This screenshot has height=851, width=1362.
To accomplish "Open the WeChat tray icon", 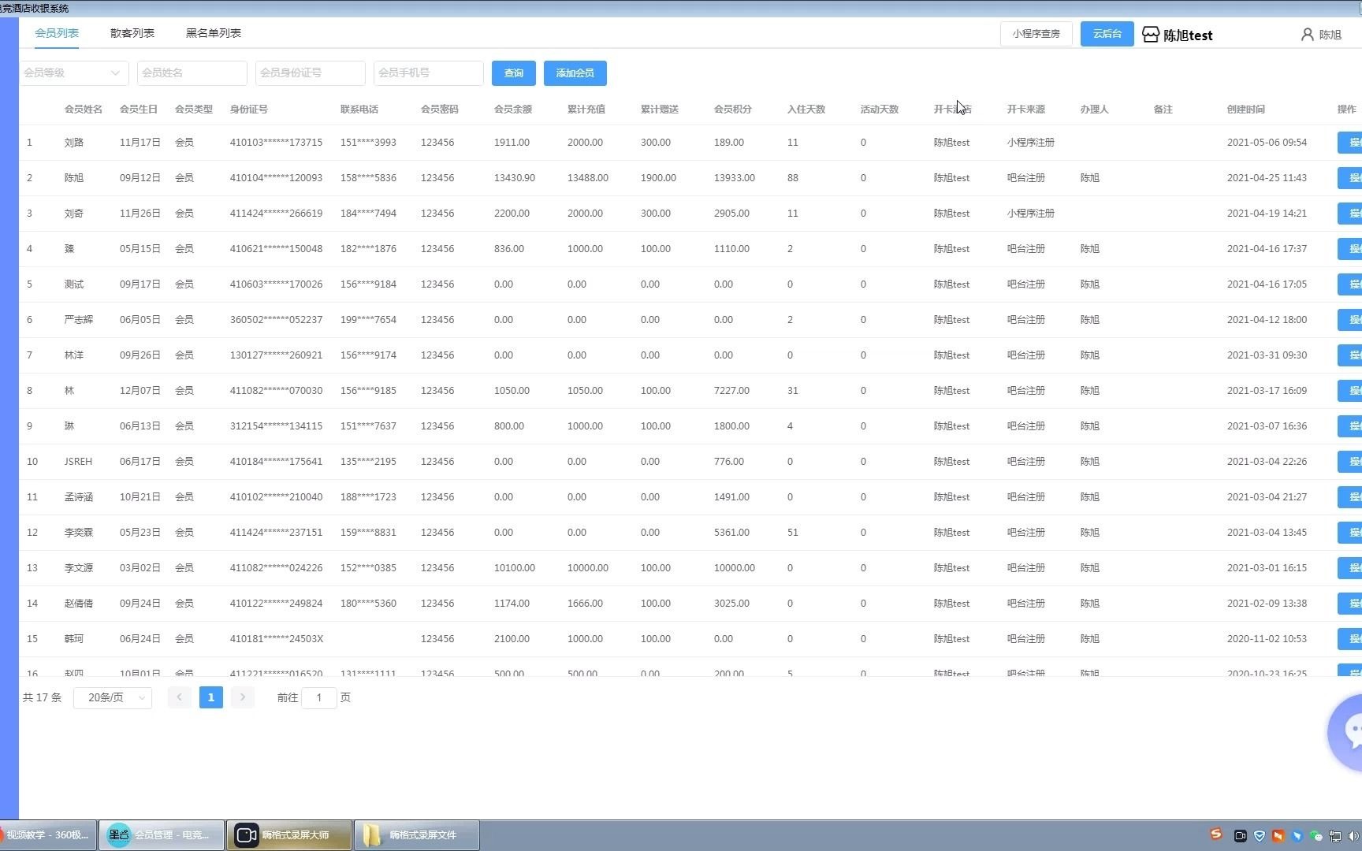I will coord(1316,835).
